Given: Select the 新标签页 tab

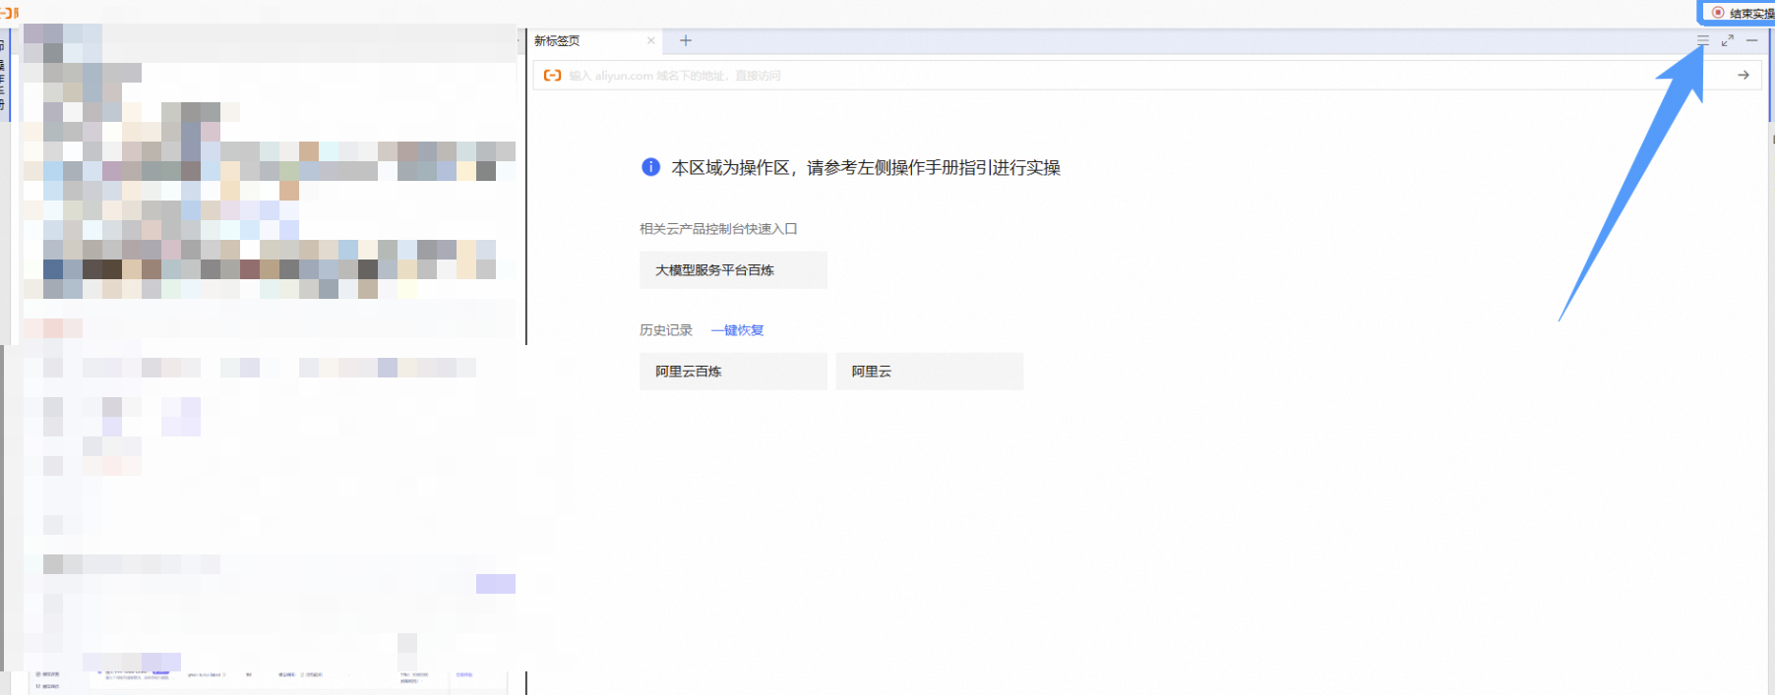Looking at the screenshot, I should coord(596,40).
